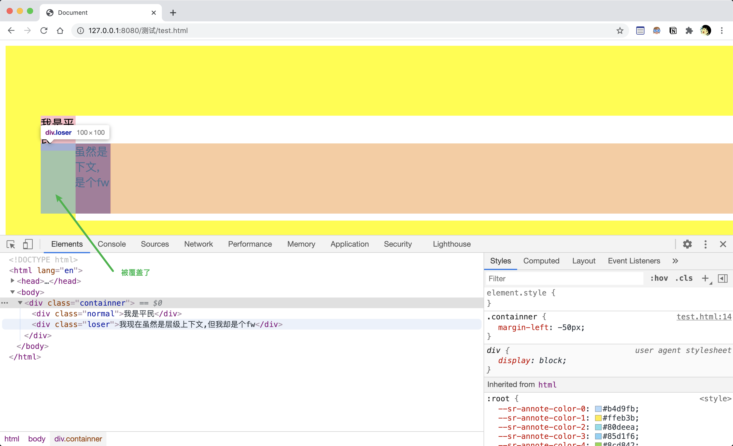Collapse the div.containner node
The image size is (733, 446).
coord(20,303)
